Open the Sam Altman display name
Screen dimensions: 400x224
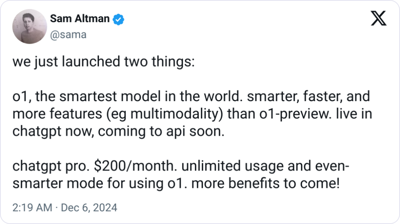click(80, 19)
